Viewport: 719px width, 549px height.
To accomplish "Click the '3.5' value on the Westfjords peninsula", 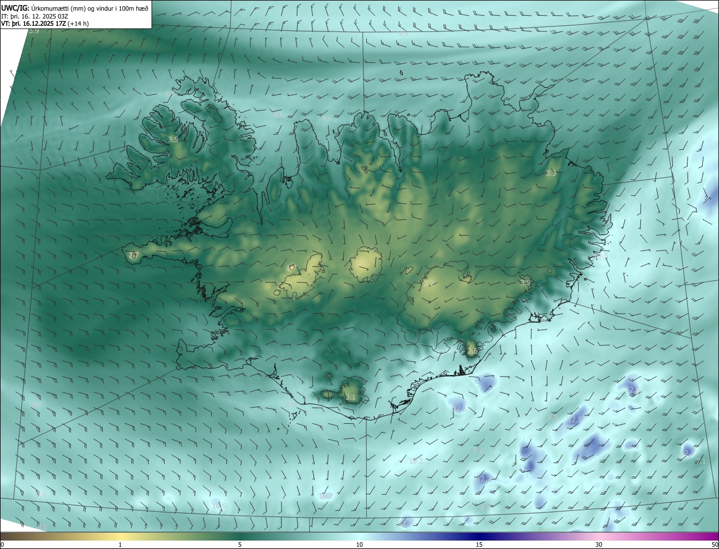I will [173, 139].
